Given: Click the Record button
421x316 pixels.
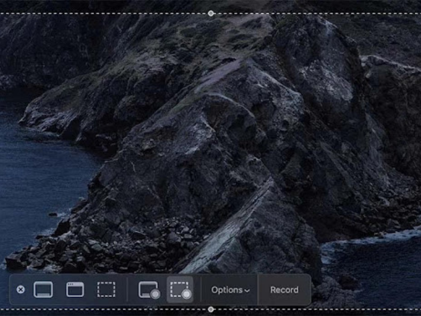Looking at the screenshot, I should [x=284, y=290].
